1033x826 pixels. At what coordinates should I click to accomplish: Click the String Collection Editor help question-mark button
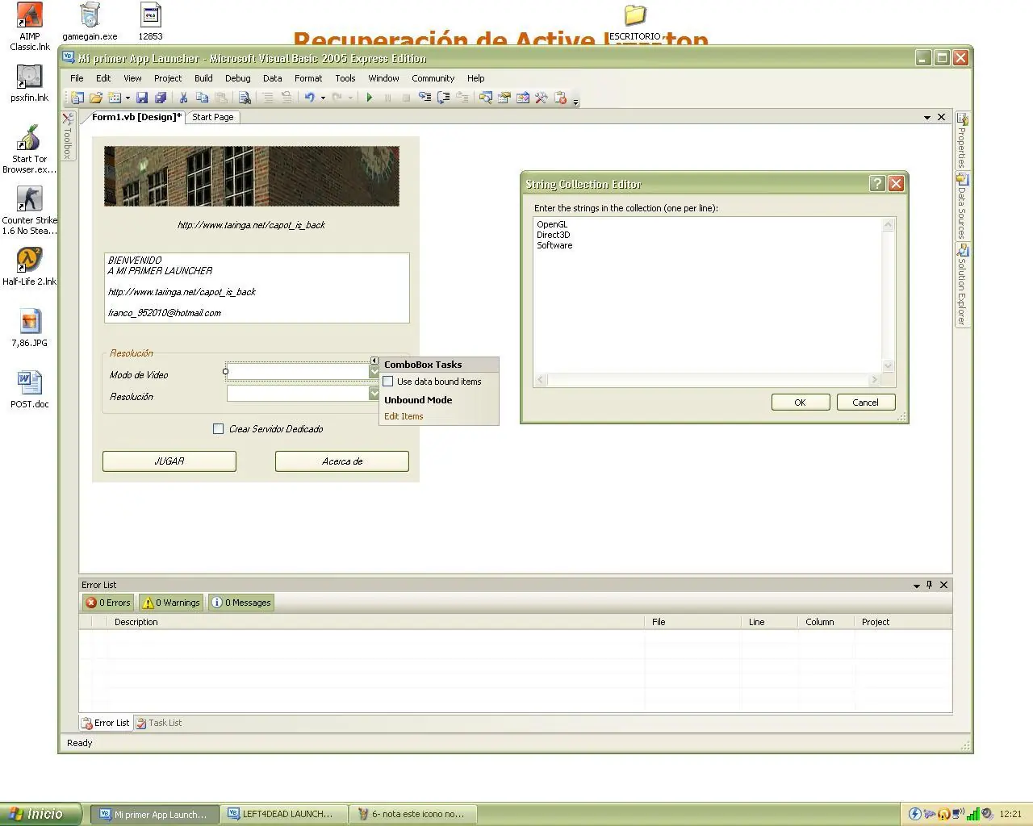[877, 184]
